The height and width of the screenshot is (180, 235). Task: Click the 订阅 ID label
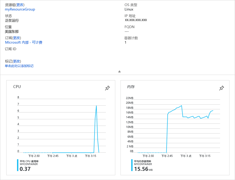(x=10, y=49)
